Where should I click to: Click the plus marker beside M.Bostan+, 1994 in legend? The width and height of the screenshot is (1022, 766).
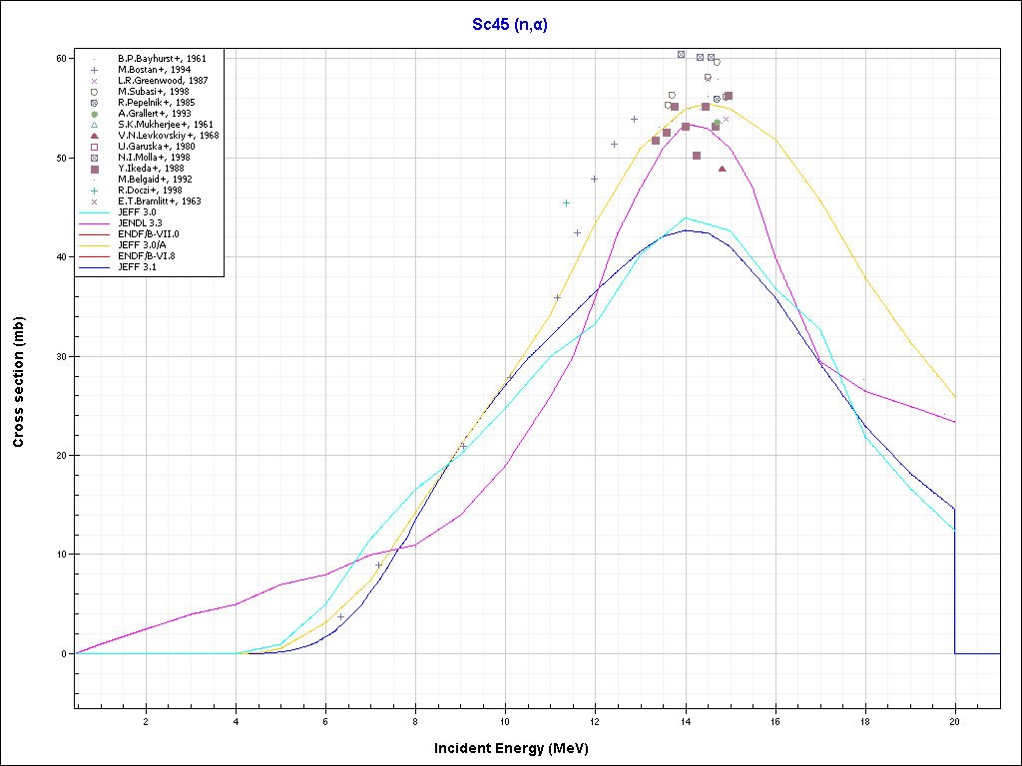(x=94, y=70)
